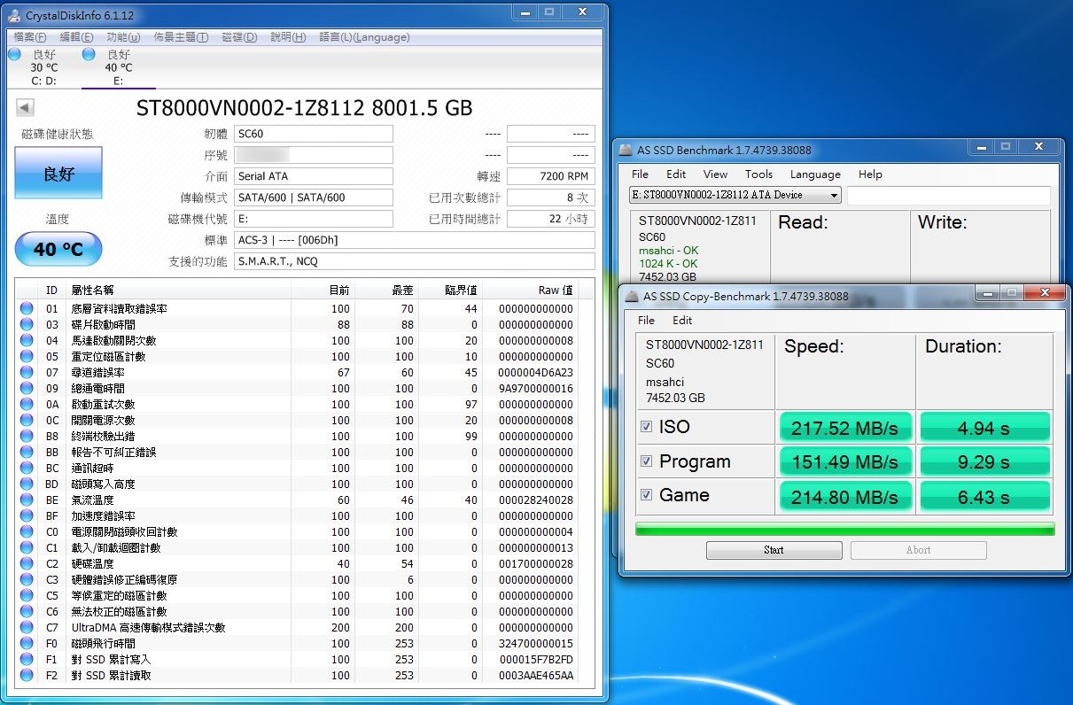Click the ISO speed result 217.52 MB/s
The width and height of the screenshot is (1073, 705).
[844, 428]
